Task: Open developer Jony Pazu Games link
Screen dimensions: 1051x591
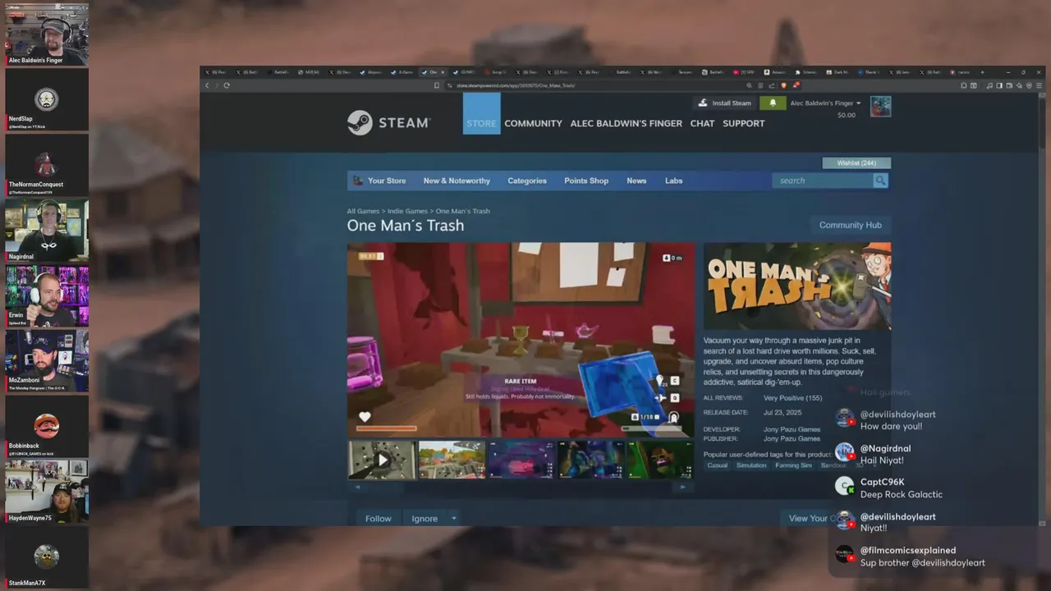Action: [x=792, y=429]
